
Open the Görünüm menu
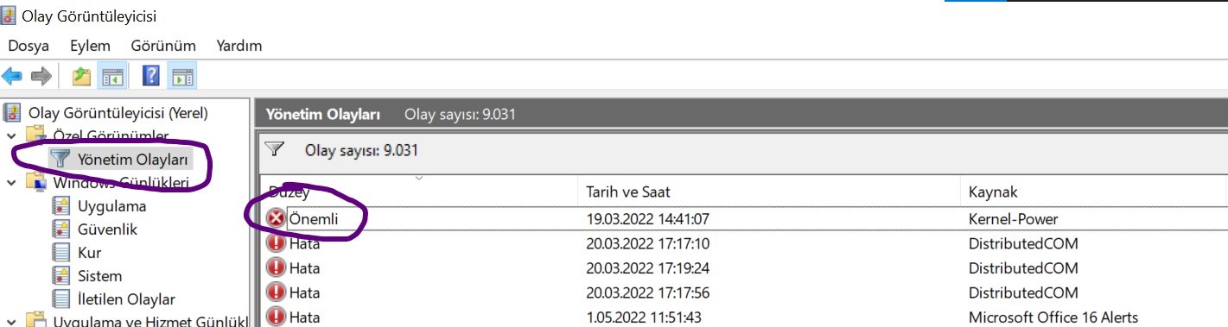point(163,46)
